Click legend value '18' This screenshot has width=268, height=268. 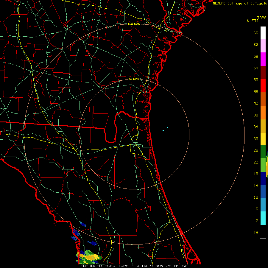tap(256, 174)
